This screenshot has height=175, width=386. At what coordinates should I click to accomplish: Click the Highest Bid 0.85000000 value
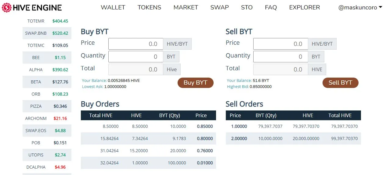[260, 87]
